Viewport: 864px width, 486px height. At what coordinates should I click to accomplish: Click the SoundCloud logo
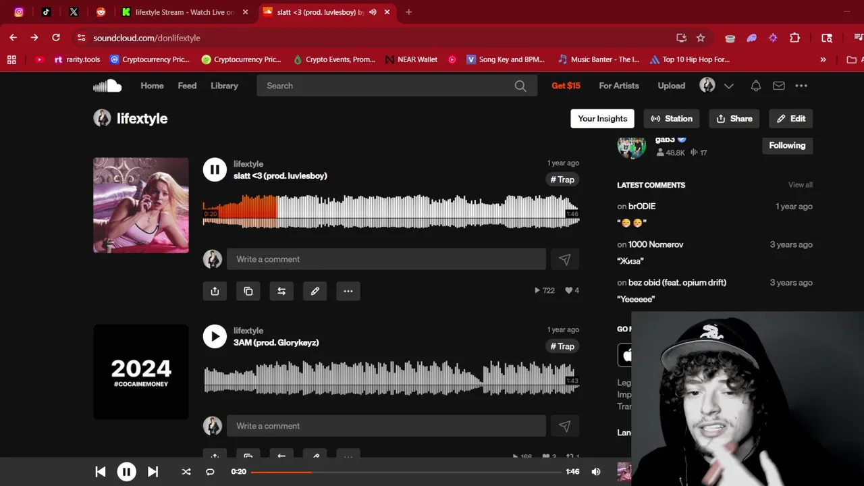coord(107,86)
